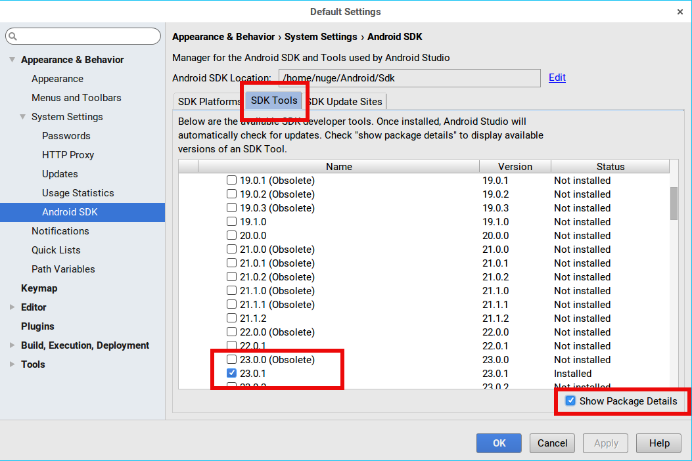
Task: Collapse the Appearance & Behavior tree node
Action: [12, 60]
